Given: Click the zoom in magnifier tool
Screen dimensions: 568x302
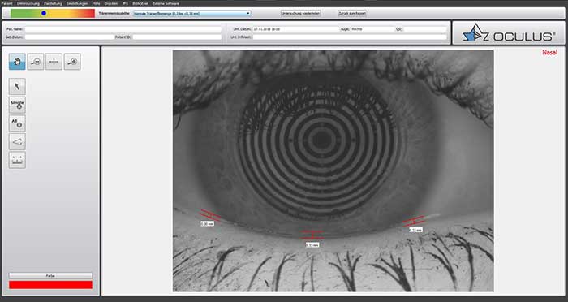Looking at the screenshot, I should [72, 62].
